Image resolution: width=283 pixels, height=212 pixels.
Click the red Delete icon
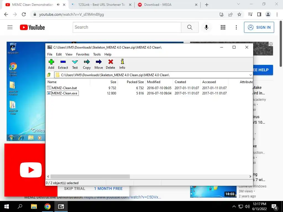click(111, 64)
